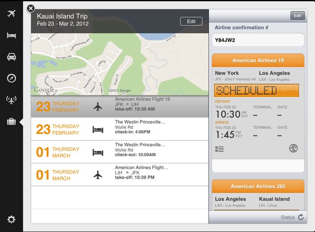Screen dimensions: 315x232
Task: Open the car rental icon in sidebar
Action: coord(12,57)
